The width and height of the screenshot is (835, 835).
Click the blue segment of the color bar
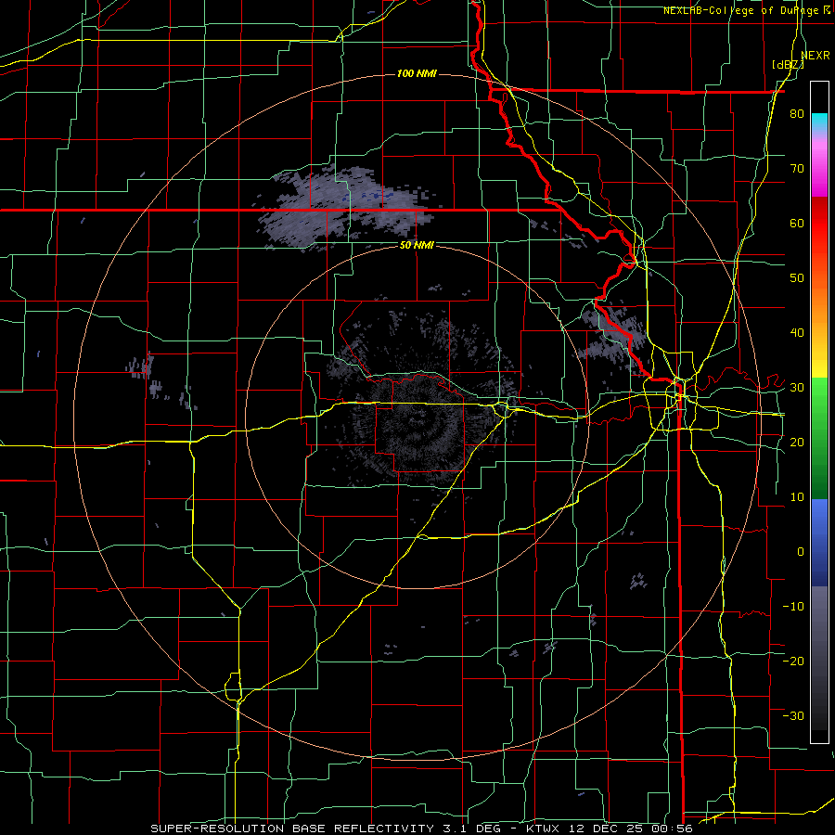pyautogui.click(x=819, y=543)
